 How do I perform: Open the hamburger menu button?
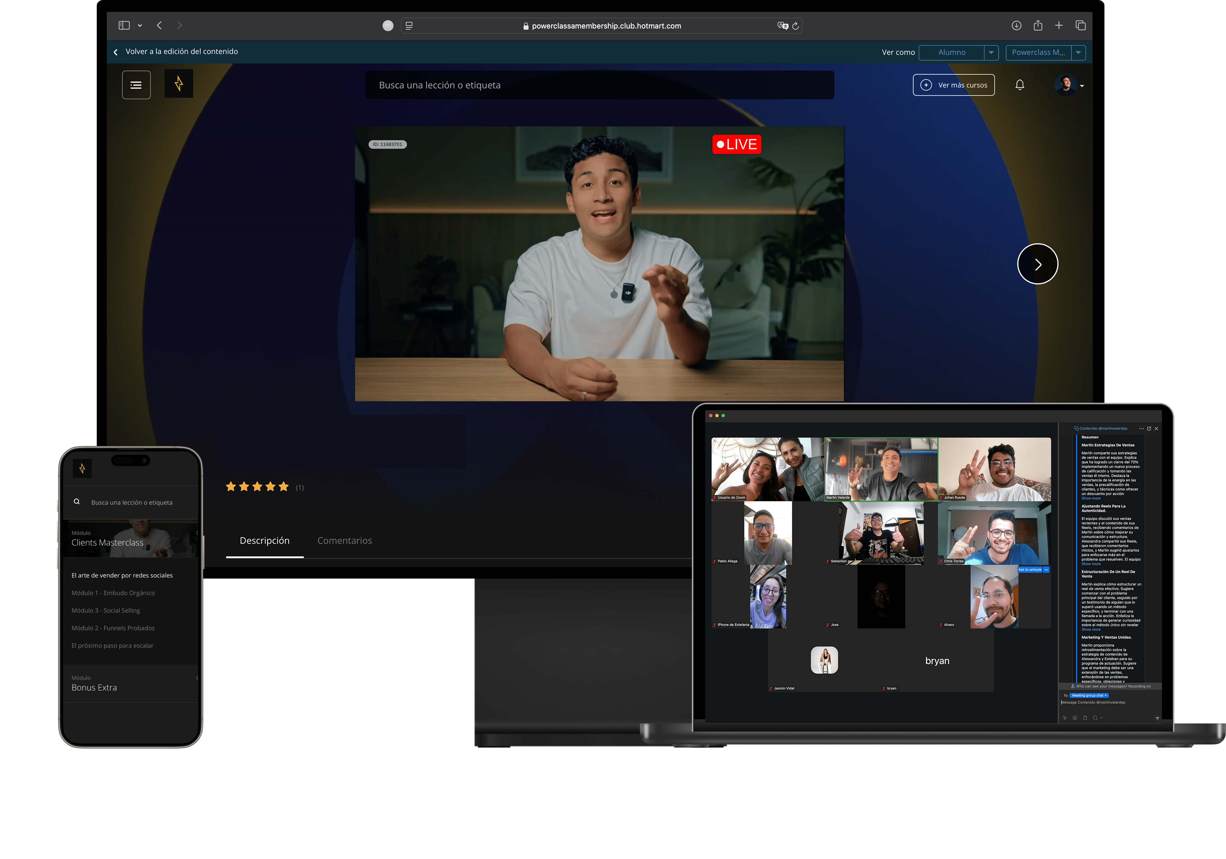coord(136,85)
